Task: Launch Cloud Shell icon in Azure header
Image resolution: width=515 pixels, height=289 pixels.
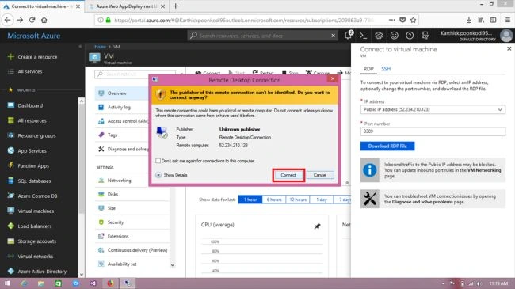Action: (363, 36)
